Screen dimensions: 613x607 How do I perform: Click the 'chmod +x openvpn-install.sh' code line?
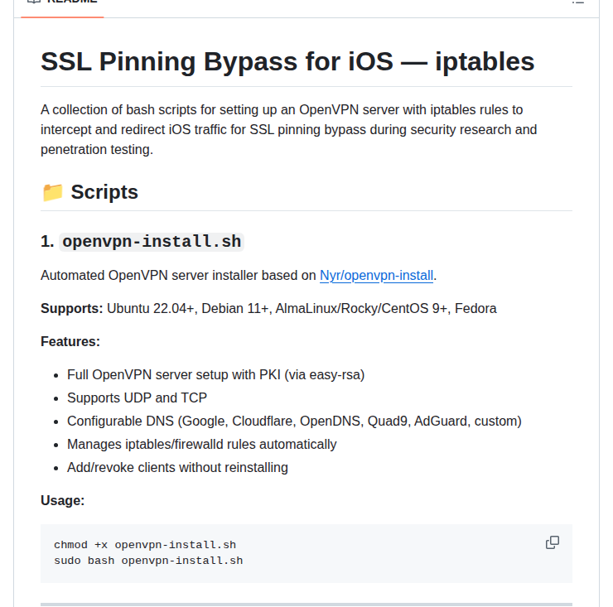pos(145,545)
